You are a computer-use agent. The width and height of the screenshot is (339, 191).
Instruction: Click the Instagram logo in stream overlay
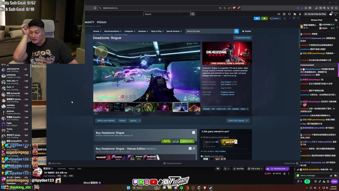147,182
